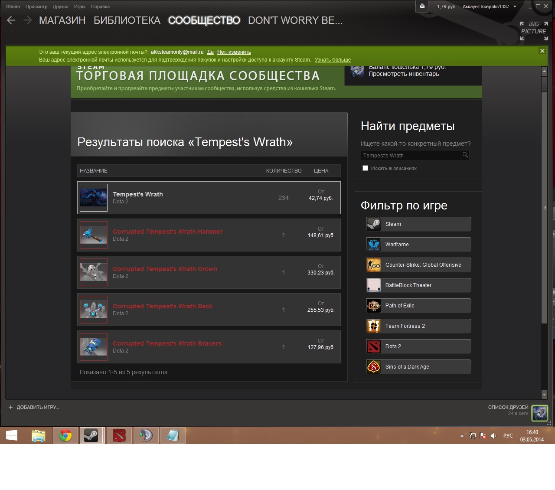Open Corrupted Tempest's Wrath Hammer listing
555x490 pixels.
209,235
